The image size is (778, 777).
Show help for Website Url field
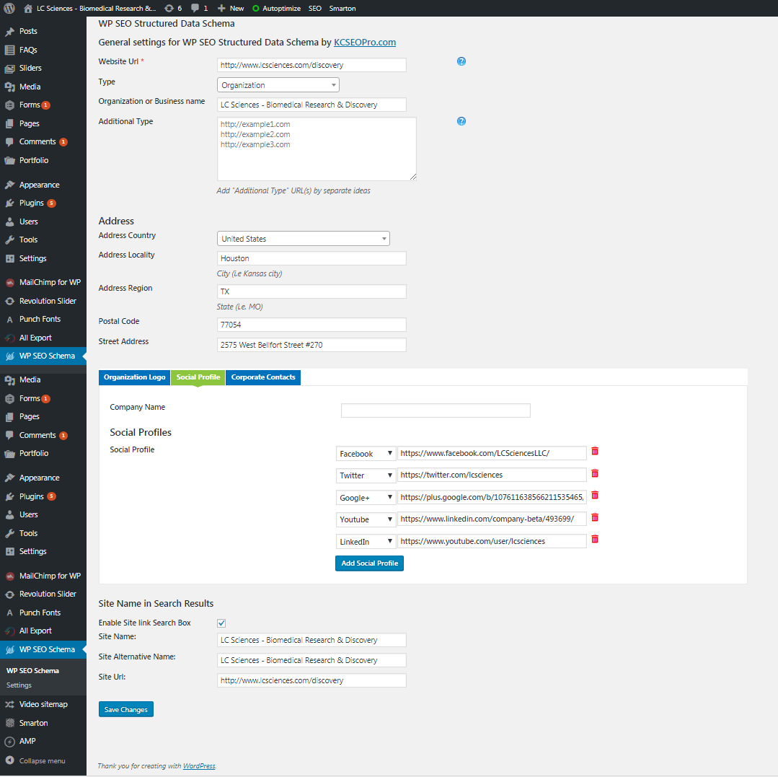point(461,61)
